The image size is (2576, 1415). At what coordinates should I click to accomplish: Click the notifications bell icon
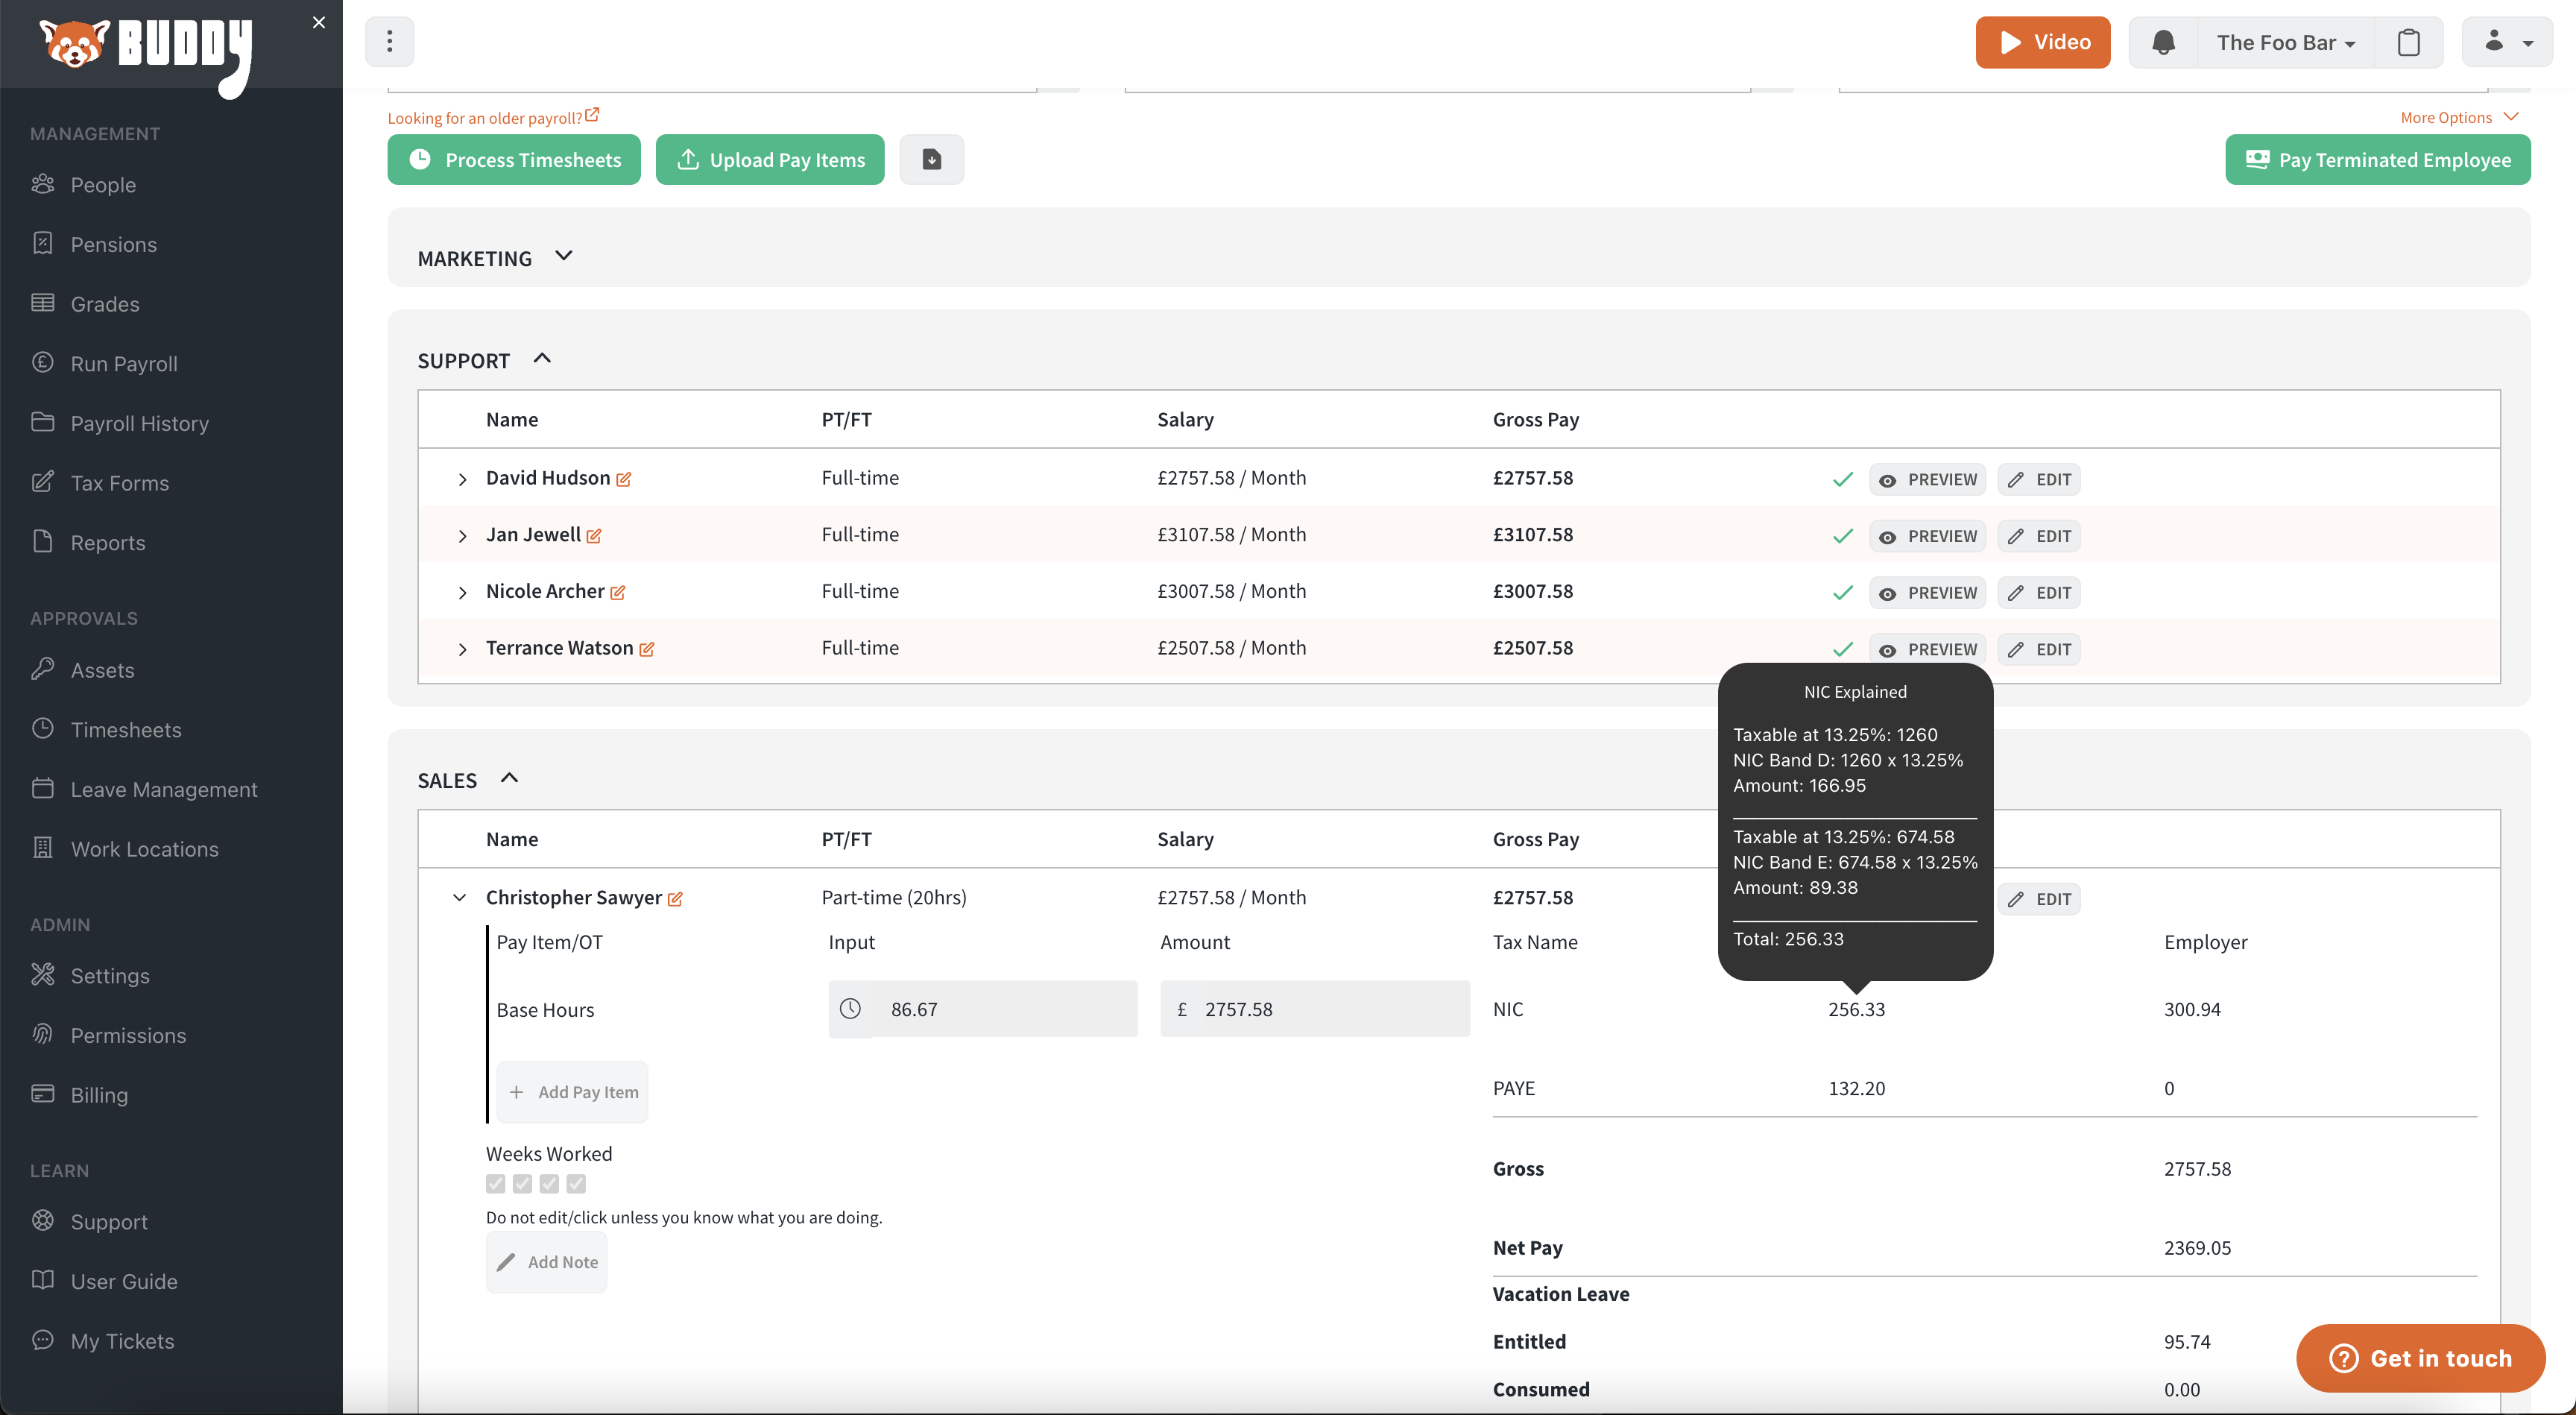pos(2163,42)
